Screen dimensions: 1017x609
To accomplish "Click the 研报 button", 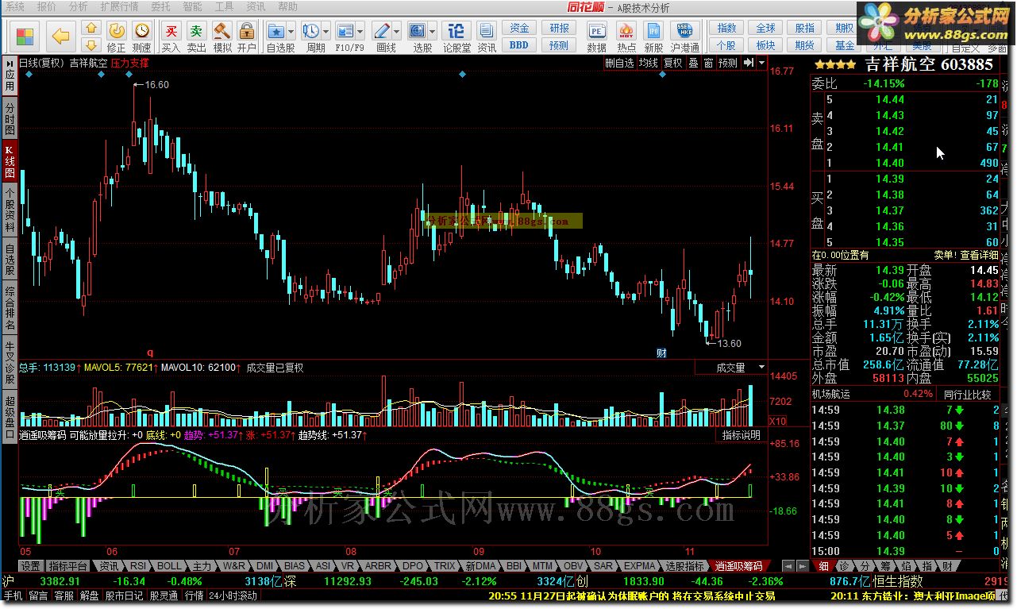I will pyautogui.click(x=560, y=29).
